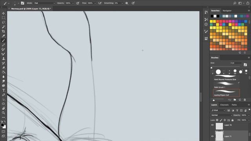Image resolution: width=251 pixels, height=141 pixels.
Task: Open the Info panel icon in dock
Action: click(206, 24)
